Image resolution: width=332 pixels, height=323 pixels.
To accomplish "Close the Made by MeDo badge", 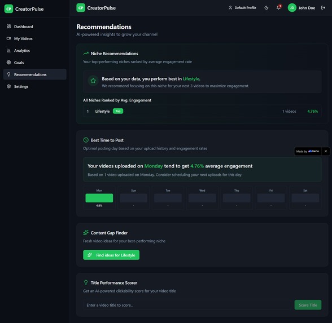I will (326, 151).
